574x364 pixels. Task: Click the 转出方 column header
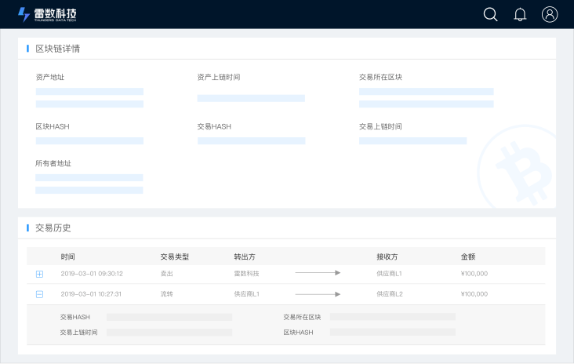tap(245, 257)
